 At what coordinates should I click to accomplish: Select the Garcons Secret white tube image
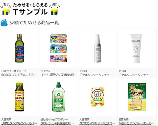point(136,49)
